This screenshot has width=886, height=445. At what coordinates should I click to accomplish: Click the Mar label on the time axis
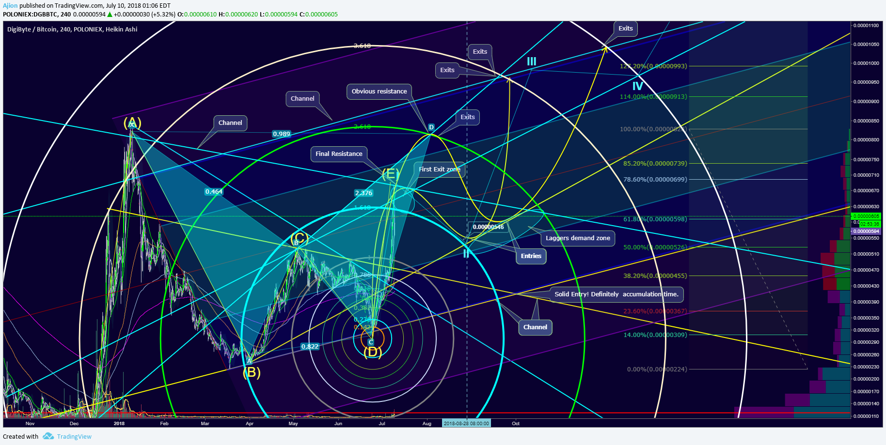coord(206,424)
